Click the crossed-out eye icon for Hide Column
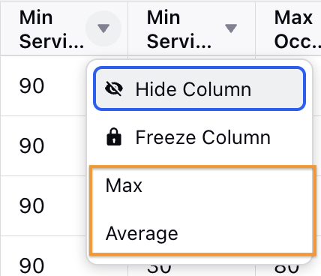Image resolution: width=321 pixels, height=276 pixels. point(114,88)
